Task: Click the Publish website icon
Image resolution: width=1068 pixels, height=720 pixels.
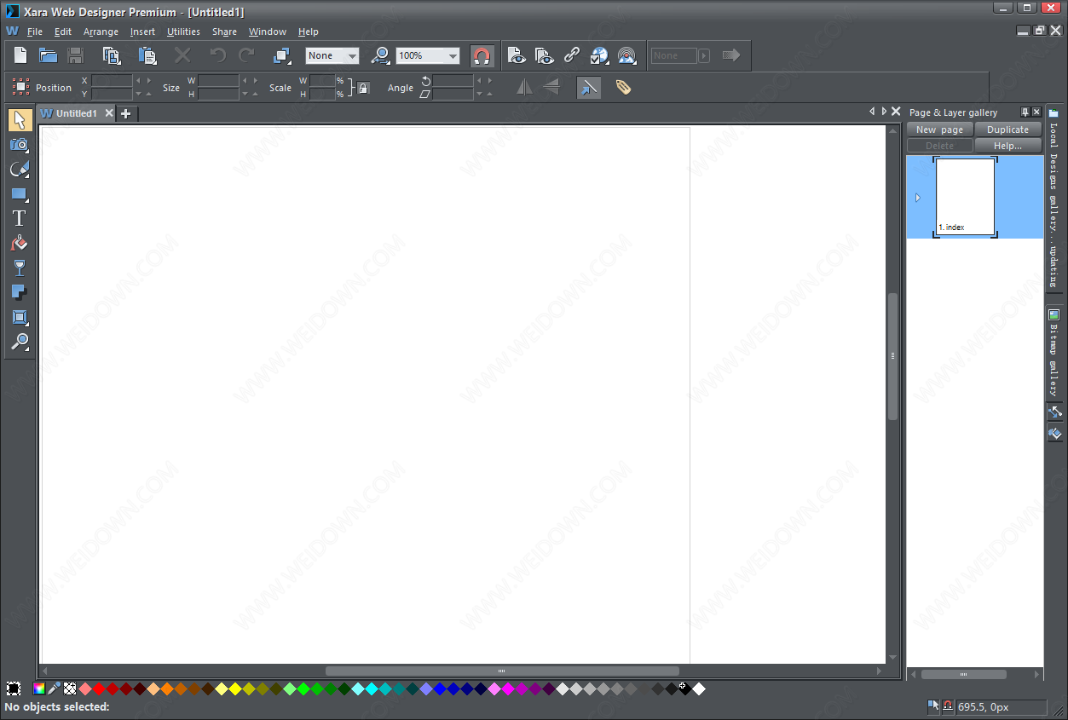Action: pyautogui.click(x=626, y=55)
